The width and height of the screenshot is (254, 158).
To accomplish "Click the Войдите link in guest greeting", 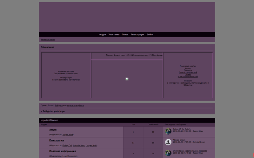I will tap(59, 105).
